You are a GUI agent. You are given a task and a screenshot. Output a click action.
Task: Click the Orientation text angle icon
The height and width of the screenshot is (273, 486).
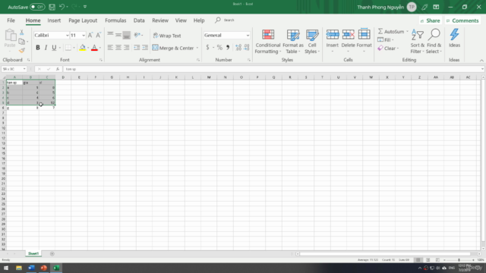pyautogui.click(x=137, y=35)
